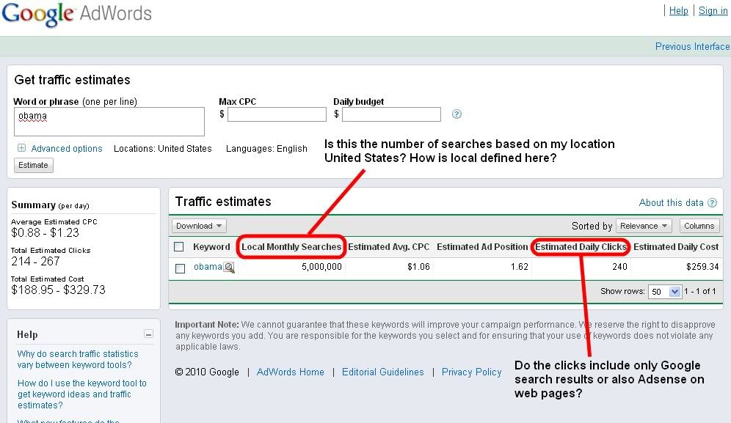The width and height of the screenshot is (731, 423).
Task: Open the Privacy Policy link
Action: 471,372
